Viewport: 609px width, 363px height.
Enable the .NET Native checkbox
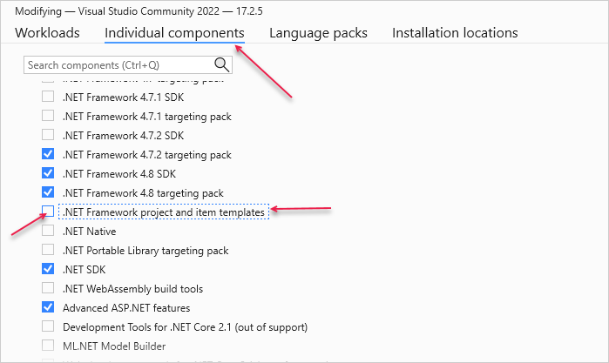click(x=48, y=231)
